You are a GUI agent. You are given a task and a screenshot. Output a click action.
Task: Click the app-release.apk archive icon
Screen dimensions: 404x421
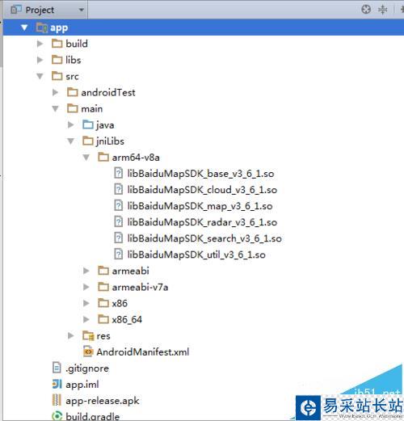point(57,400)
